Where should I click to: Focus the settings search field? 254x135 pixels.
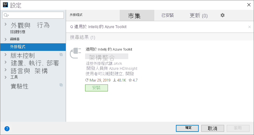tap(33, 15)
